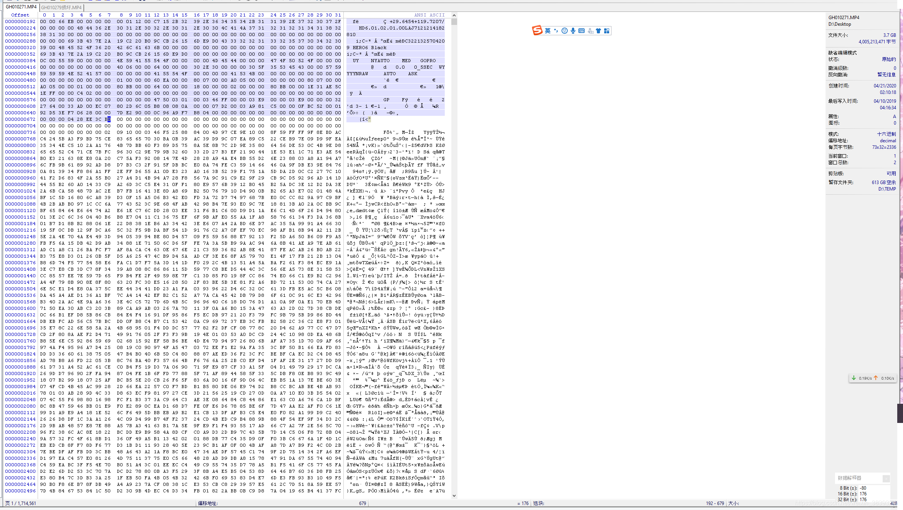Click the scrollbar up arrow of hex view
This screenshot has width=903, height=510.
tap(454, 15)
